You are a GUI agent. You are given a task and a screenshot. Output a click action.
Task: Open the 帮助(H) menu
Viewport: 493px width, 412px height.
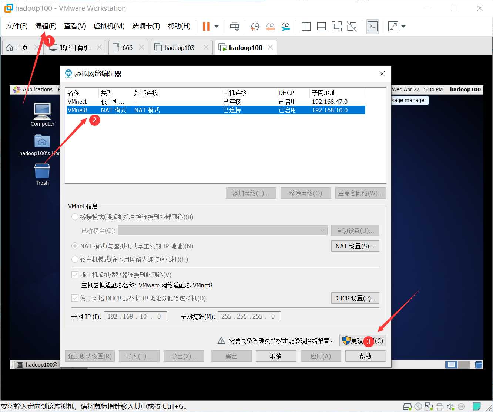tap(179, 26)
